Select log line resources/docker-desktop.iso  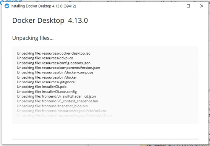[x=53, y=53]
